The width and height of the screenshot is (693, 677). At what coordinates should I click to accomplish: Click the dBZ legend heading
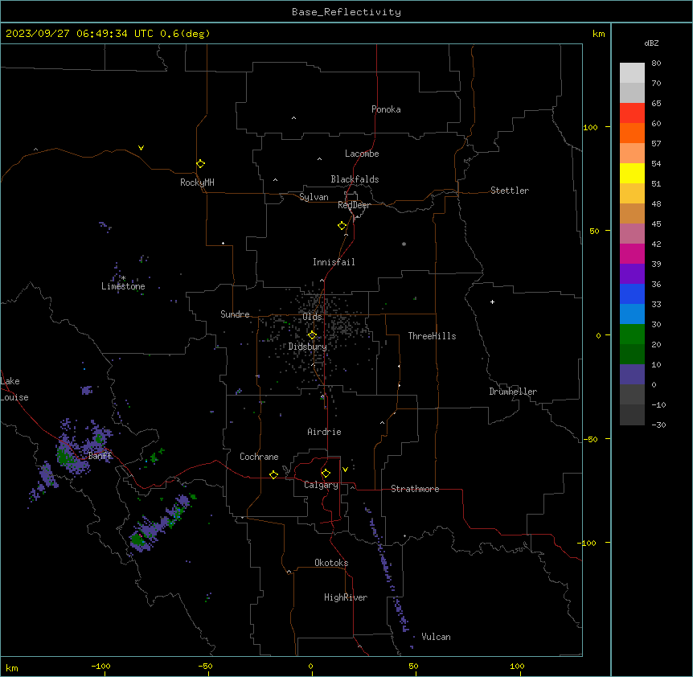click(x=651, y=43)
